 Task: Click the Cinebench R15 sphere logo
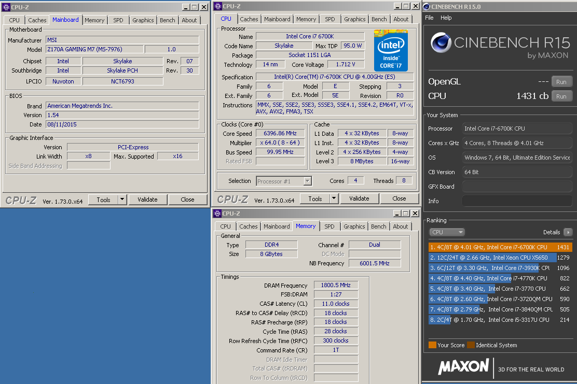(441, 42)
